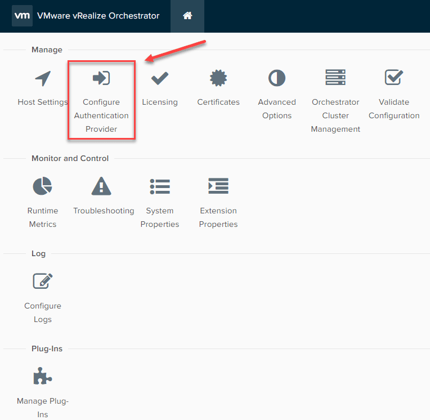Click the Advanced Options label
This screenshot has height=420, width=430.
pos(277,109)
